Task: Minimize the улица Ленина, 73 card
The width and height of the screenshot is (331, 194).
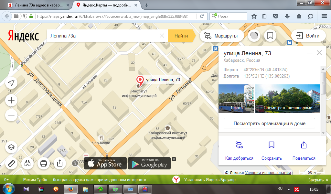Action: tap(309, 53)
